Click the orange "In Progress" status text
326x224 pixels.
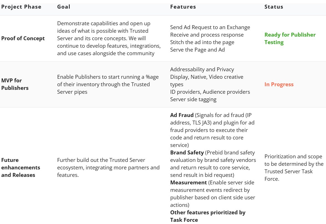[279, 85]
